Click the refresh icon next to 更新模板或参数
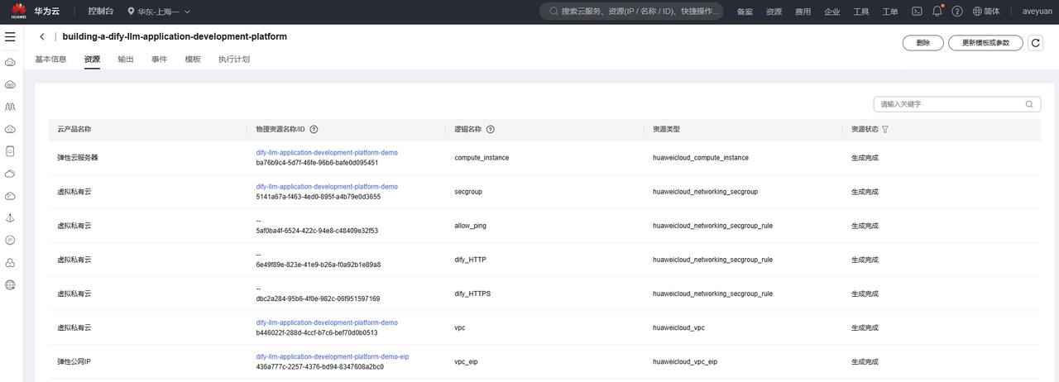This screenshot has width=1059, height=382. coord(1035,43)
